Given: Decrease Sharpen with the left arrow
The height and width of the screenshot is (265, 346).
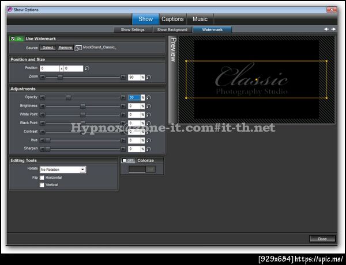Looking at the screenshot, I should (42, 149).
